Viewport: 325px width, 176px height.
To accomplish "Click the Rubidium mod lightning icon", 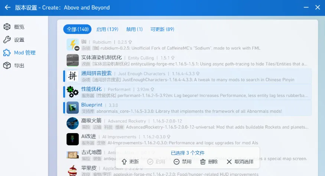I will 72,45.
